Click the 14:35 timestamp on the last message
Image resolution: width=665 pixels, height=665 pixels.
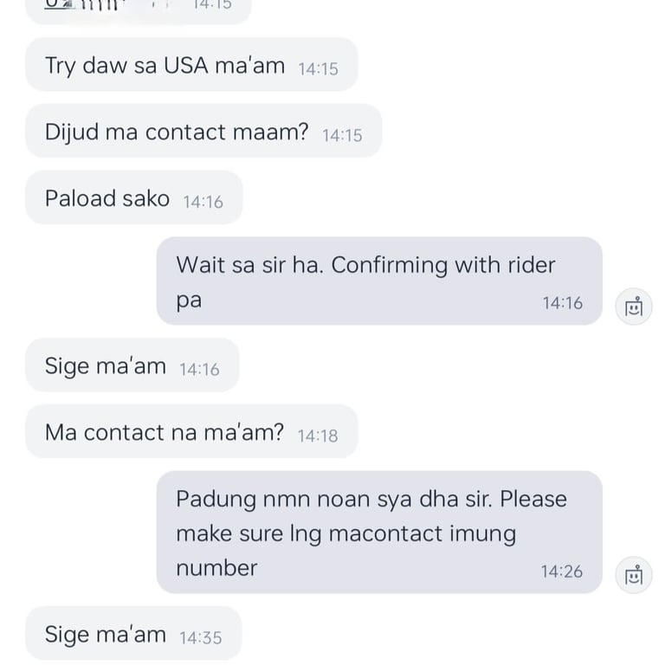tap(201, 637)
